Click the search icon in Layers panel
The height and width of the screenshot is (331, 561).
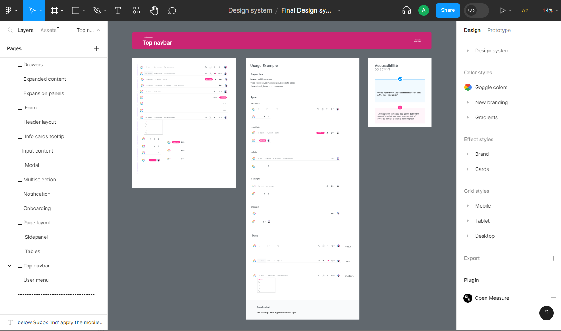pos(10,30)
